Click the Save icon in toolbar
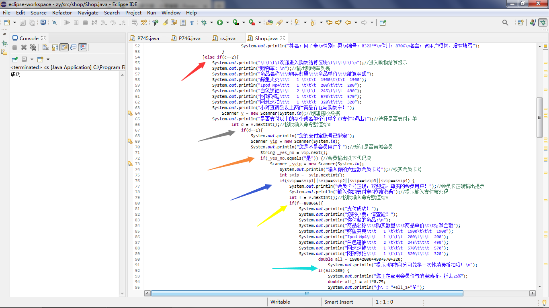This screenshot has width=549, height=308. click(x=23, y=22)
